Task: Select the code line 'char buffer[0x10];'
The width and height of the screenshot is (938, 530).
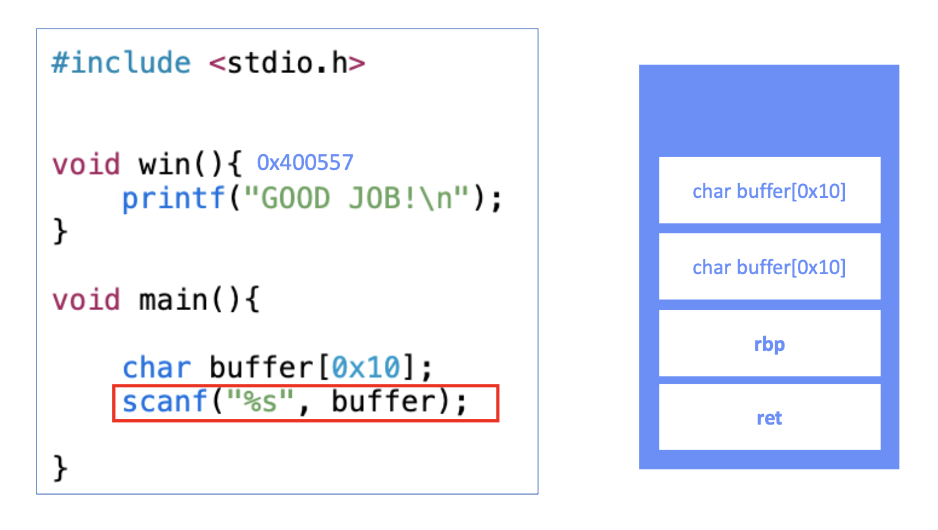Action: pyautogui.click(x=278, y=367)
